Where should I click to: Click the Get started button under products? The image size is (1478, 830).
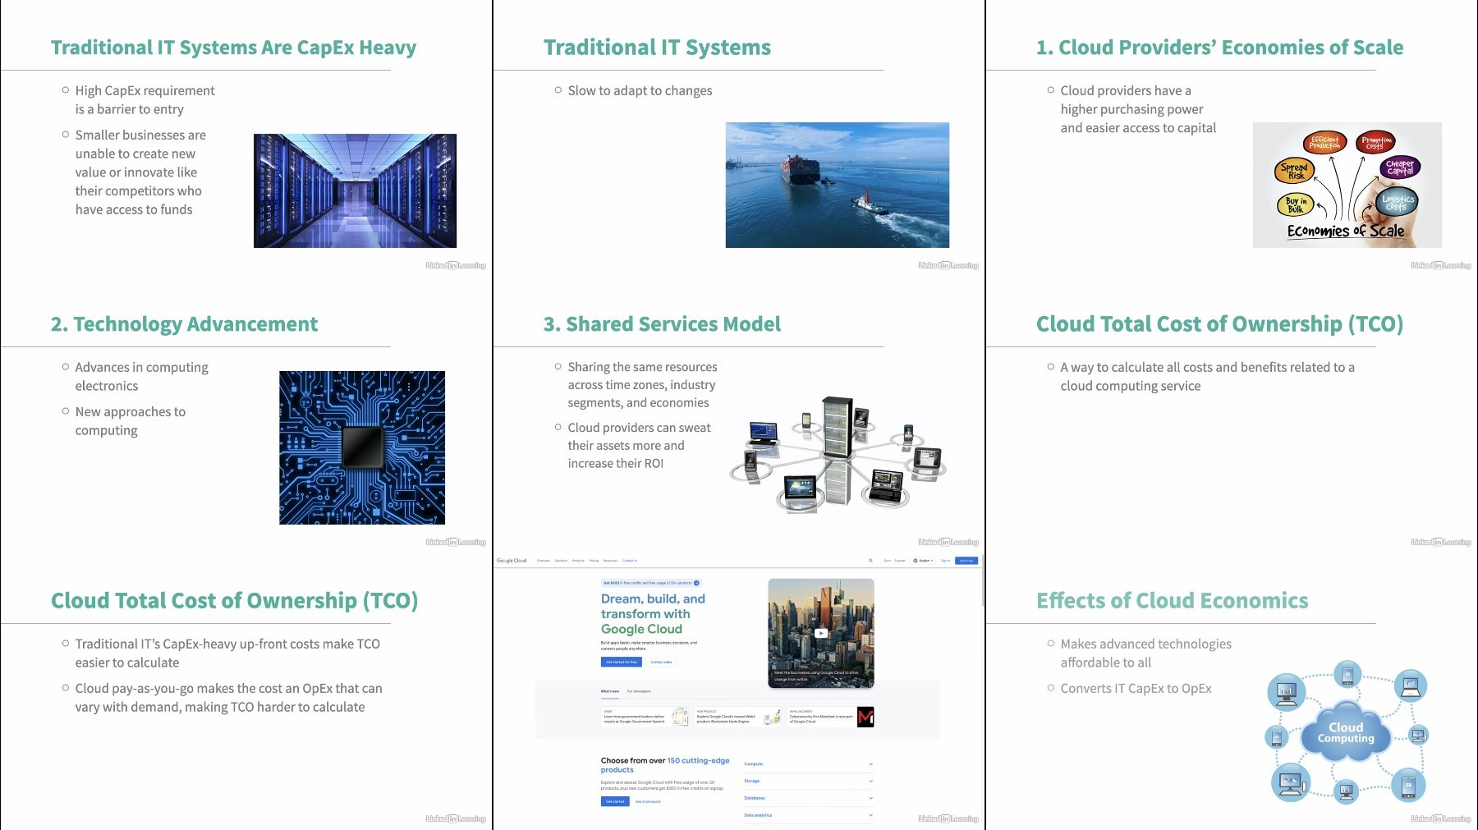click(x=615, y=801)
